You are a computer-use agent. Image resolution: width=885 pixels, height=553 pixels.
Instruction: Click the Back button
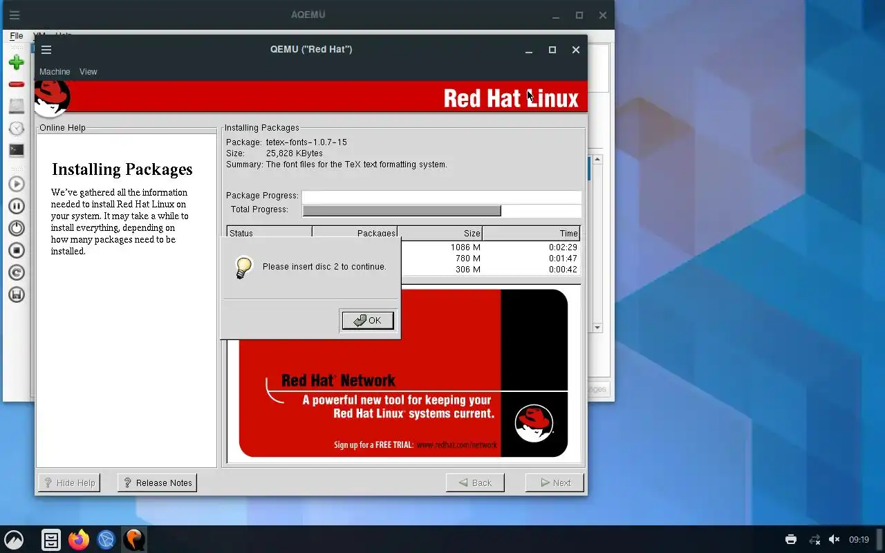pos(475,482)
